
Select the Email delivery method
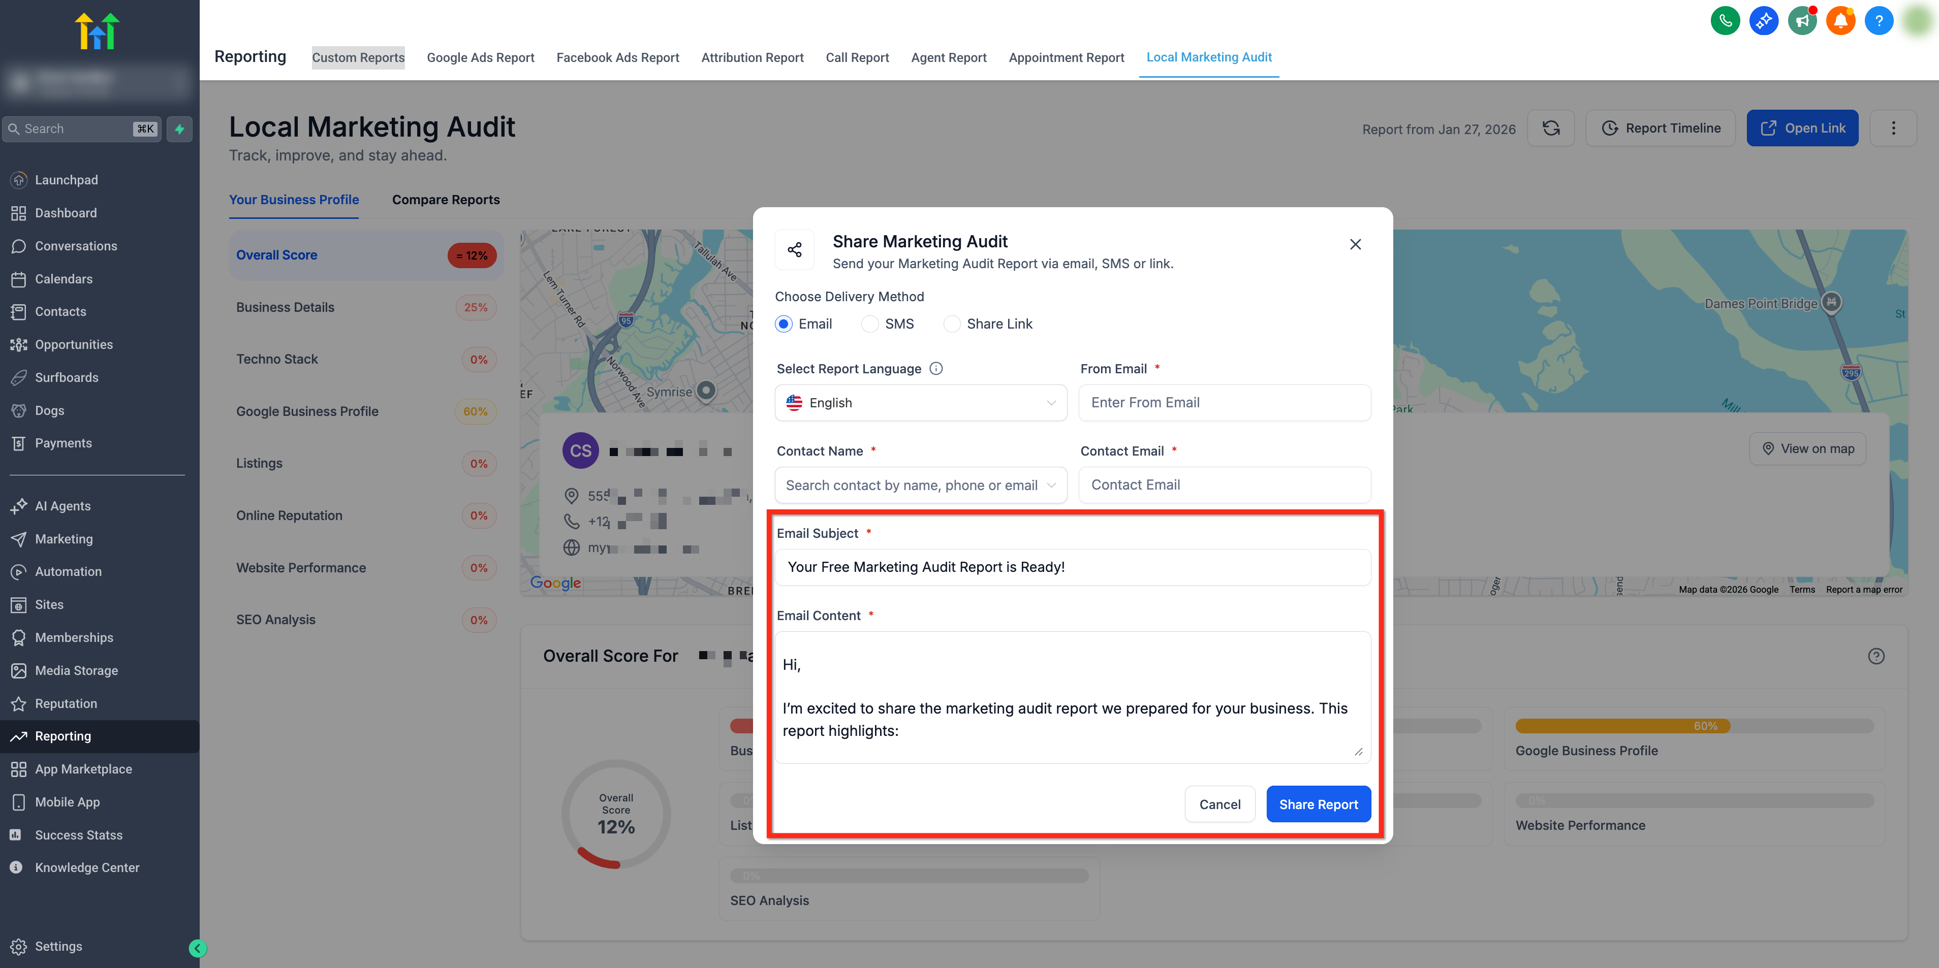click(x=784, y=324)
